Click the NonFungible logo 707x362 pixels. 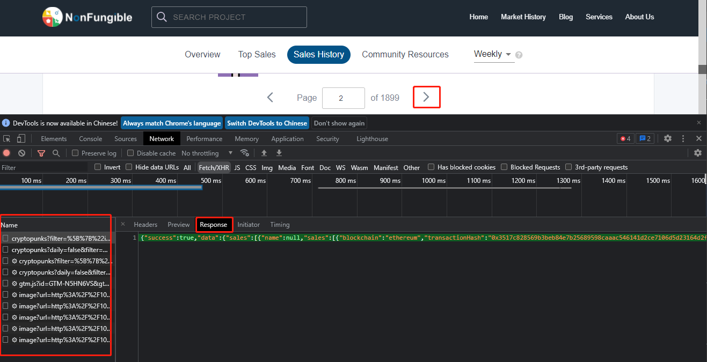(x=88, y=17)
